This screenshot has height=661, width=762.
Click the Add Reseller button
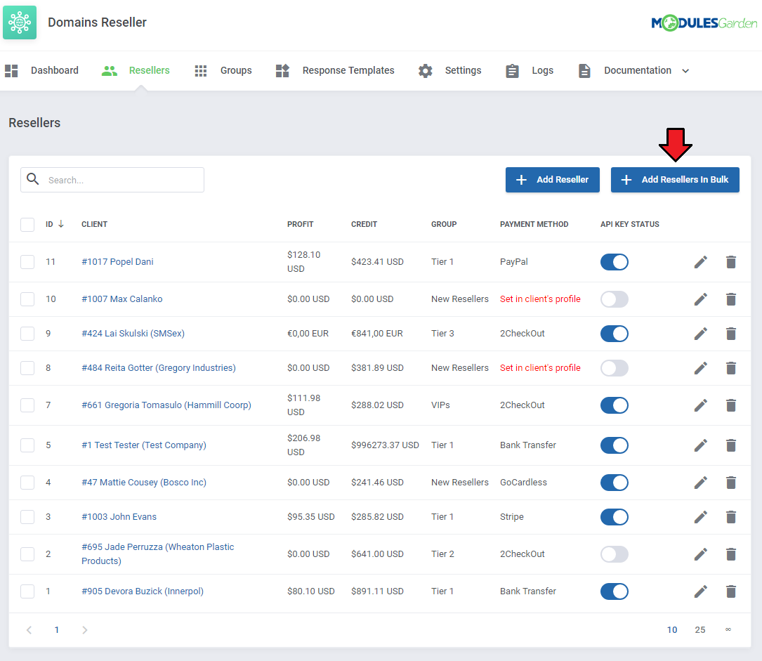click(x=553, y=180)
